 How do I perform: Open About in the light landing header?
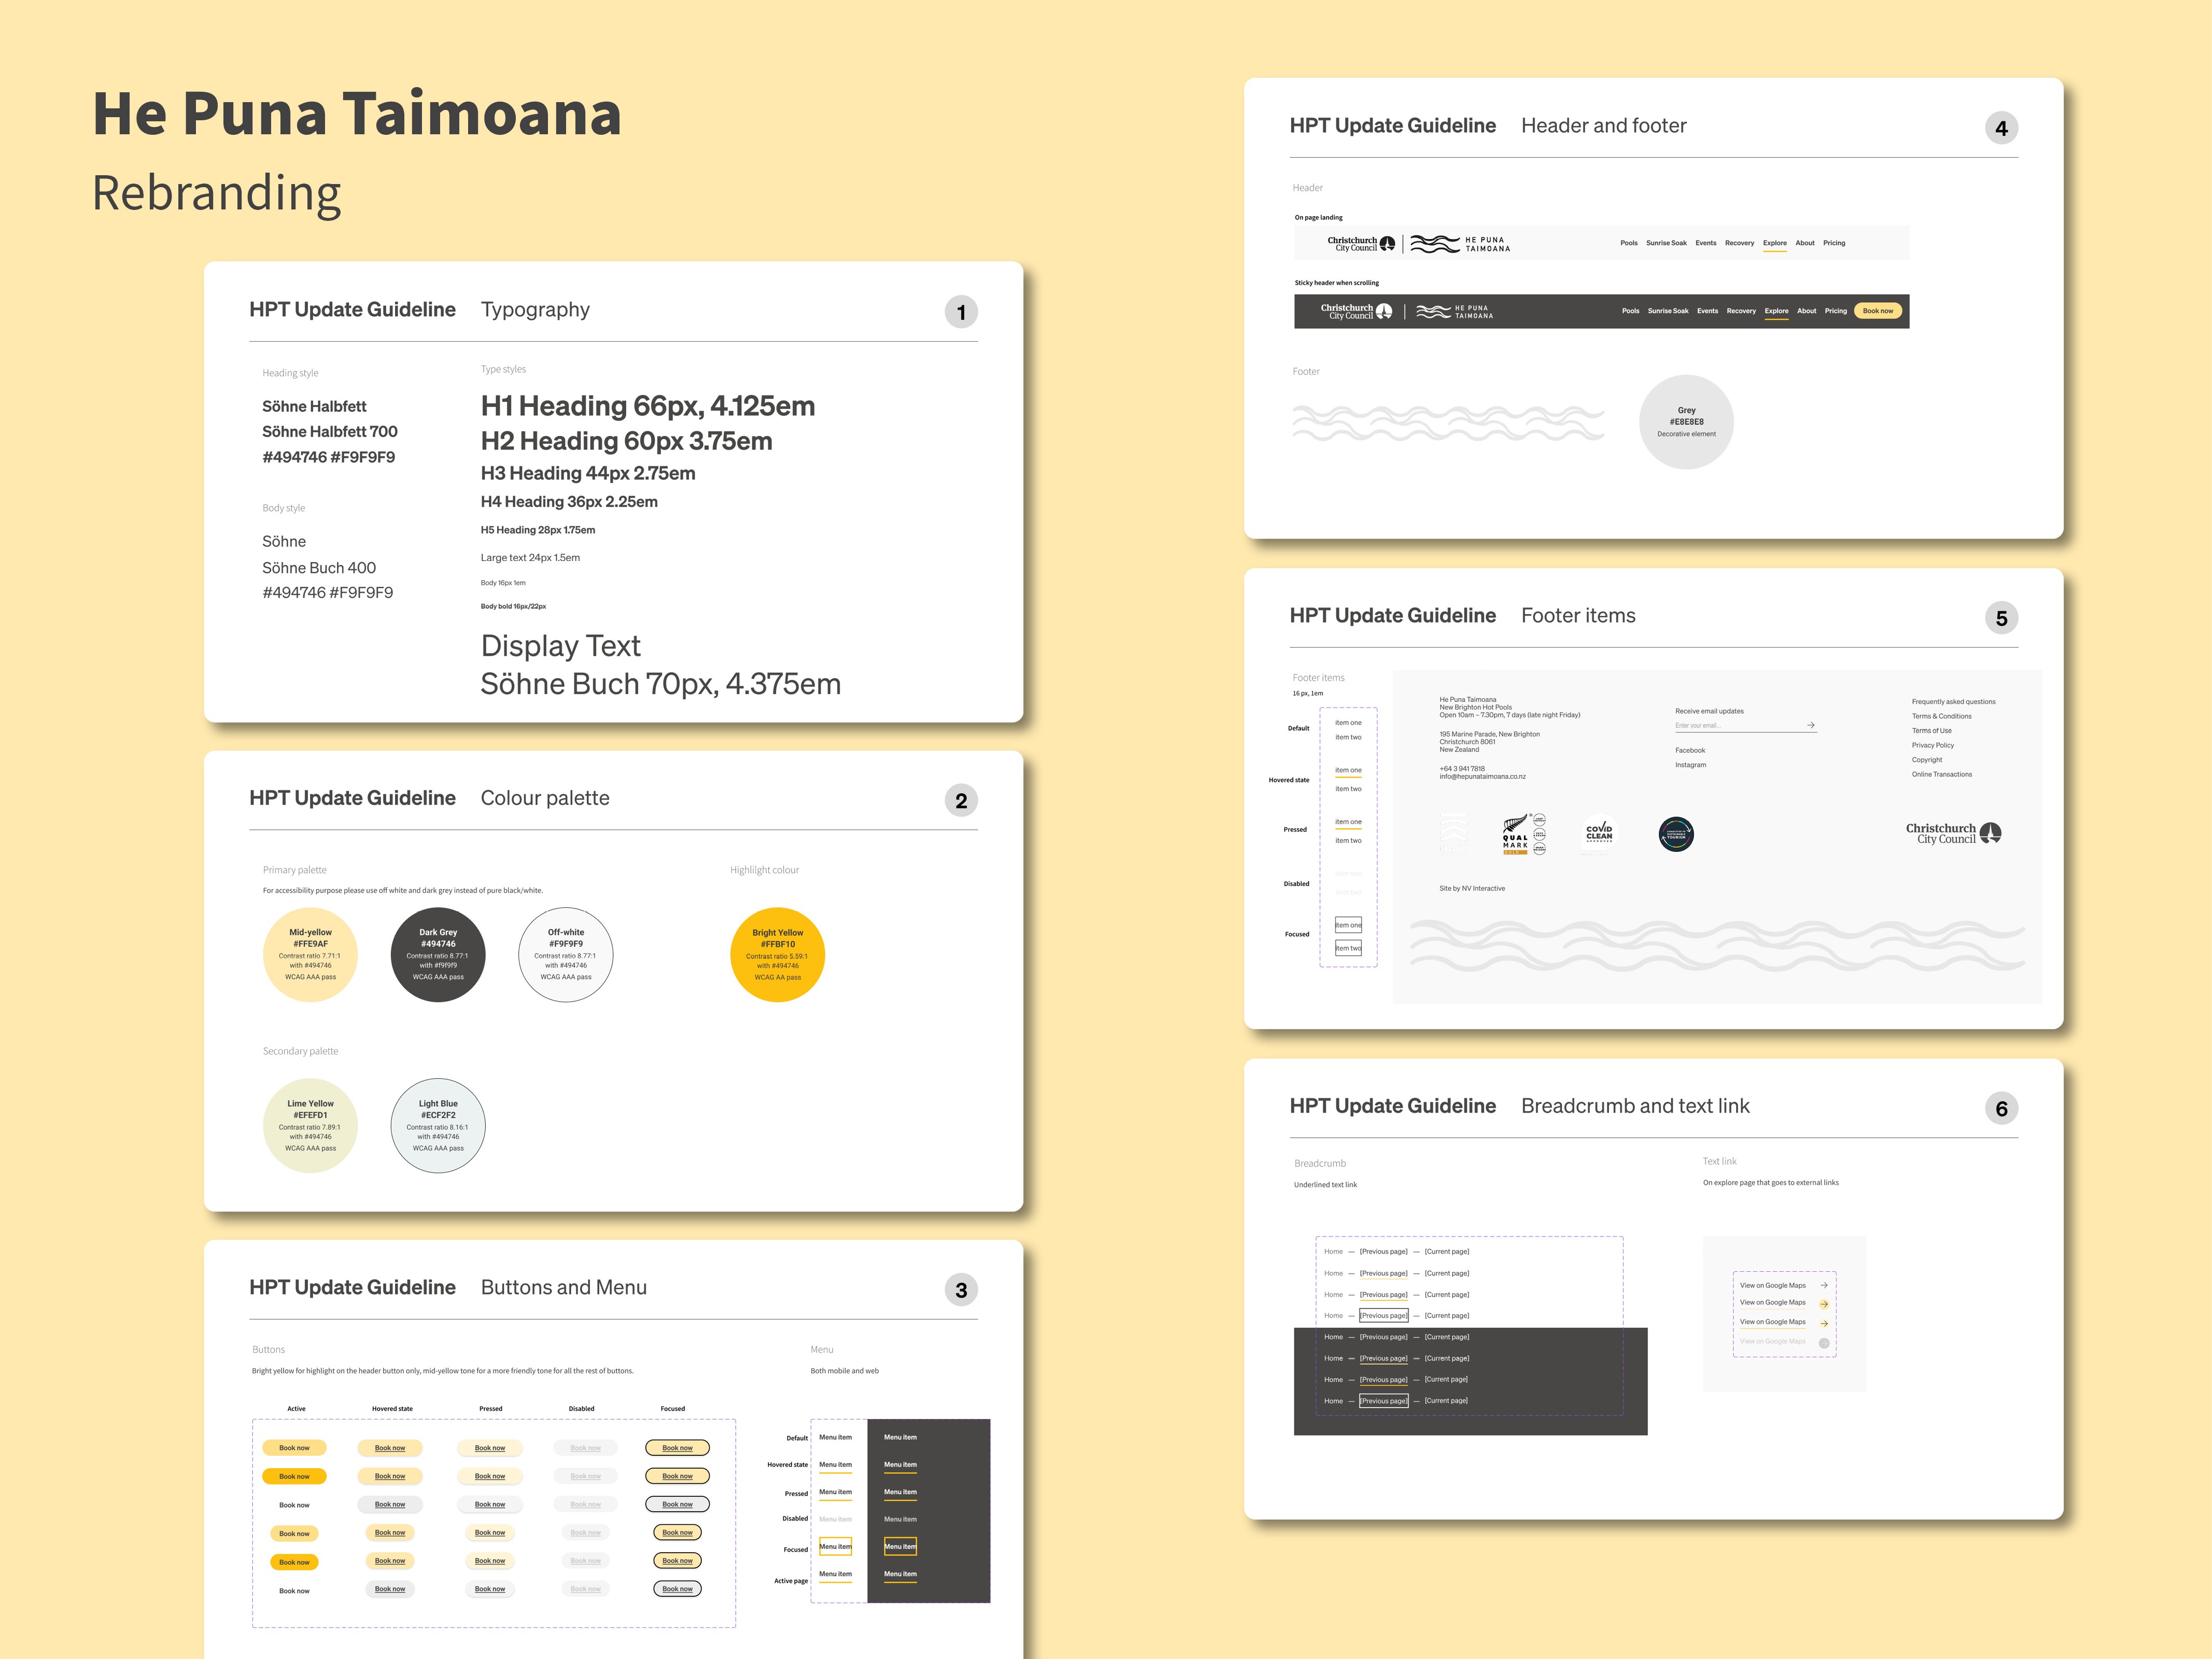[x=1805, y=243]
